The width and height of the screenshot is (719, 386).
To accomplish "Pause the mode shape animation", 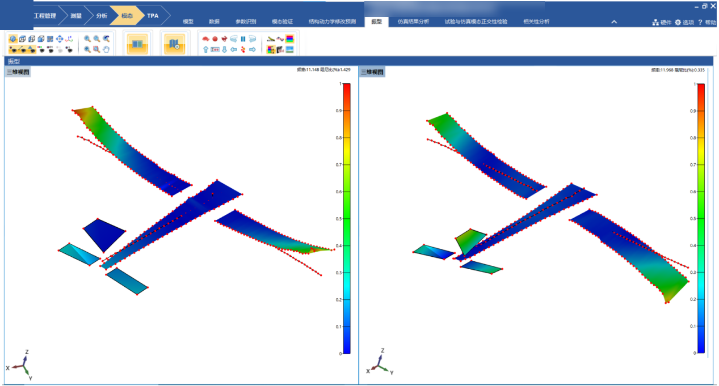I will click(243, 39).
